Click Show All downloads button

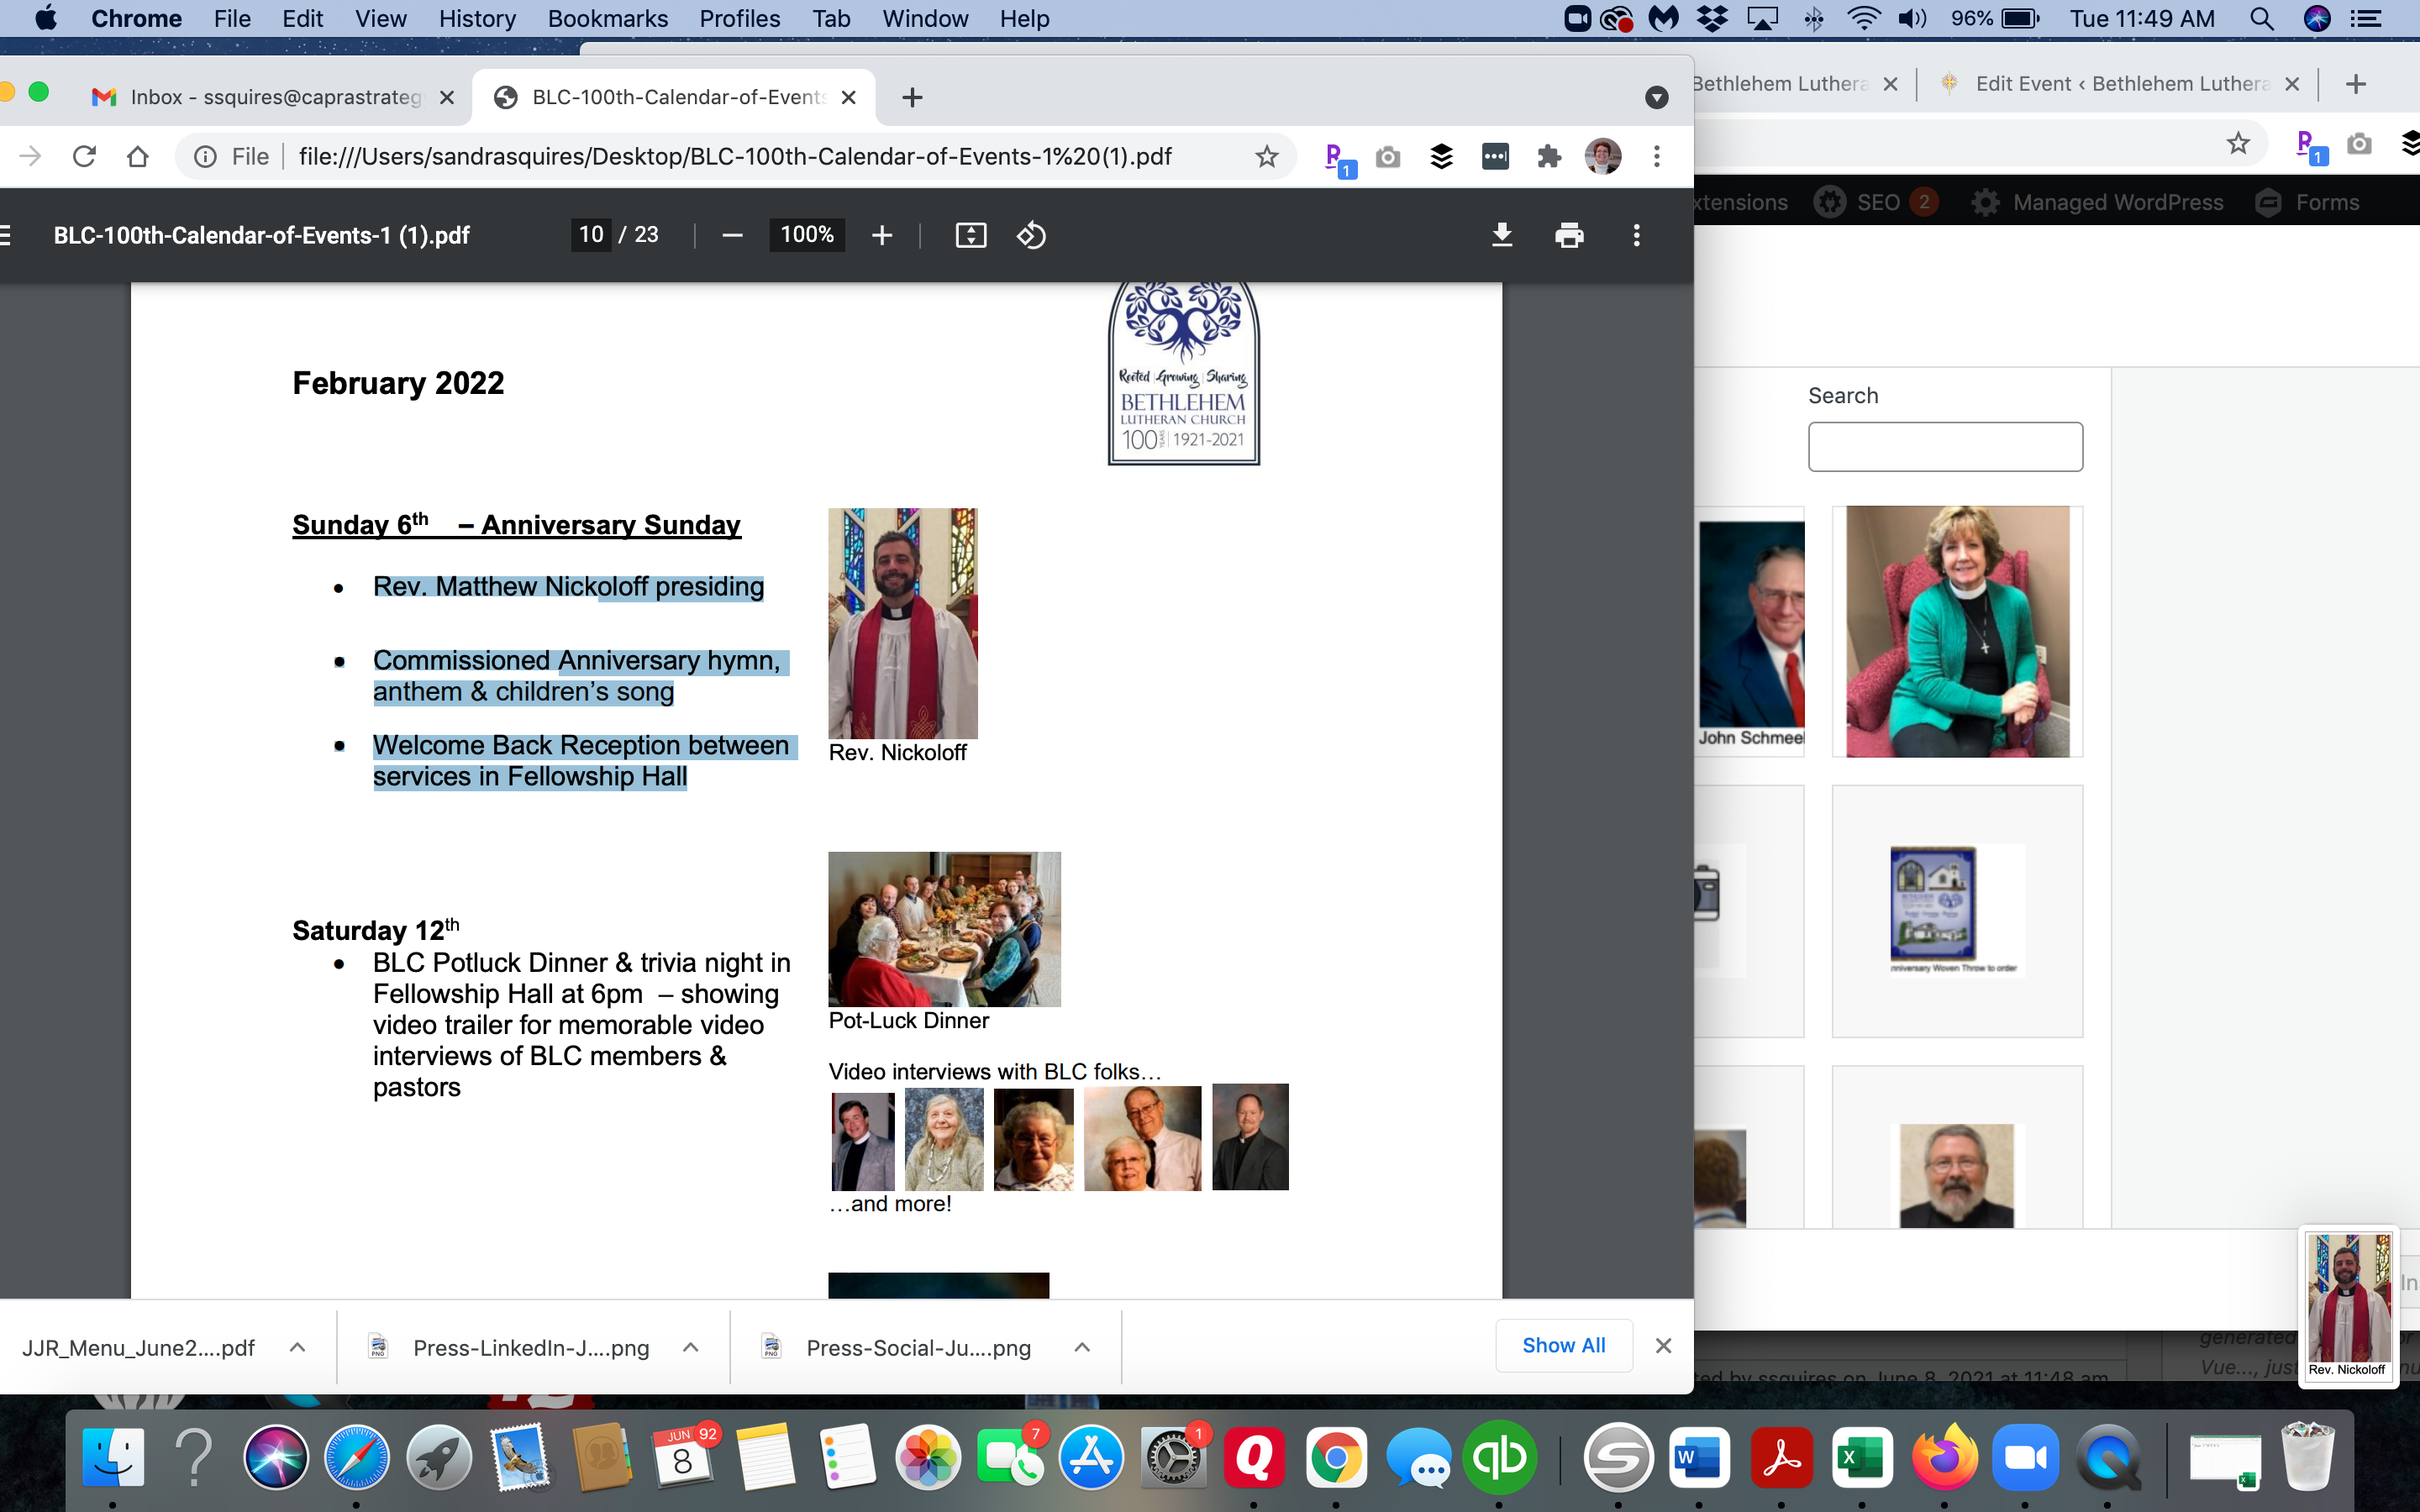[x=1564, y=1346]
